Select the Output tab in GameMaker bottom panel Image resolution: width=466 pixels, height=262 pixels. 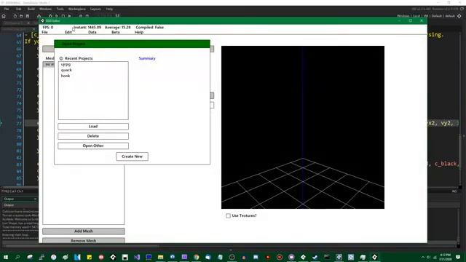tap(9, 205)
